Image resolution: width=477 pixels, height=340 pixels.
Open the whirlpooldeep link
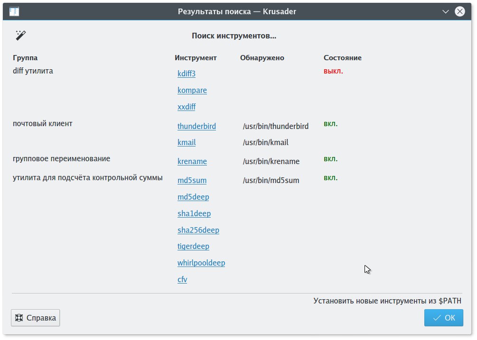201,263
